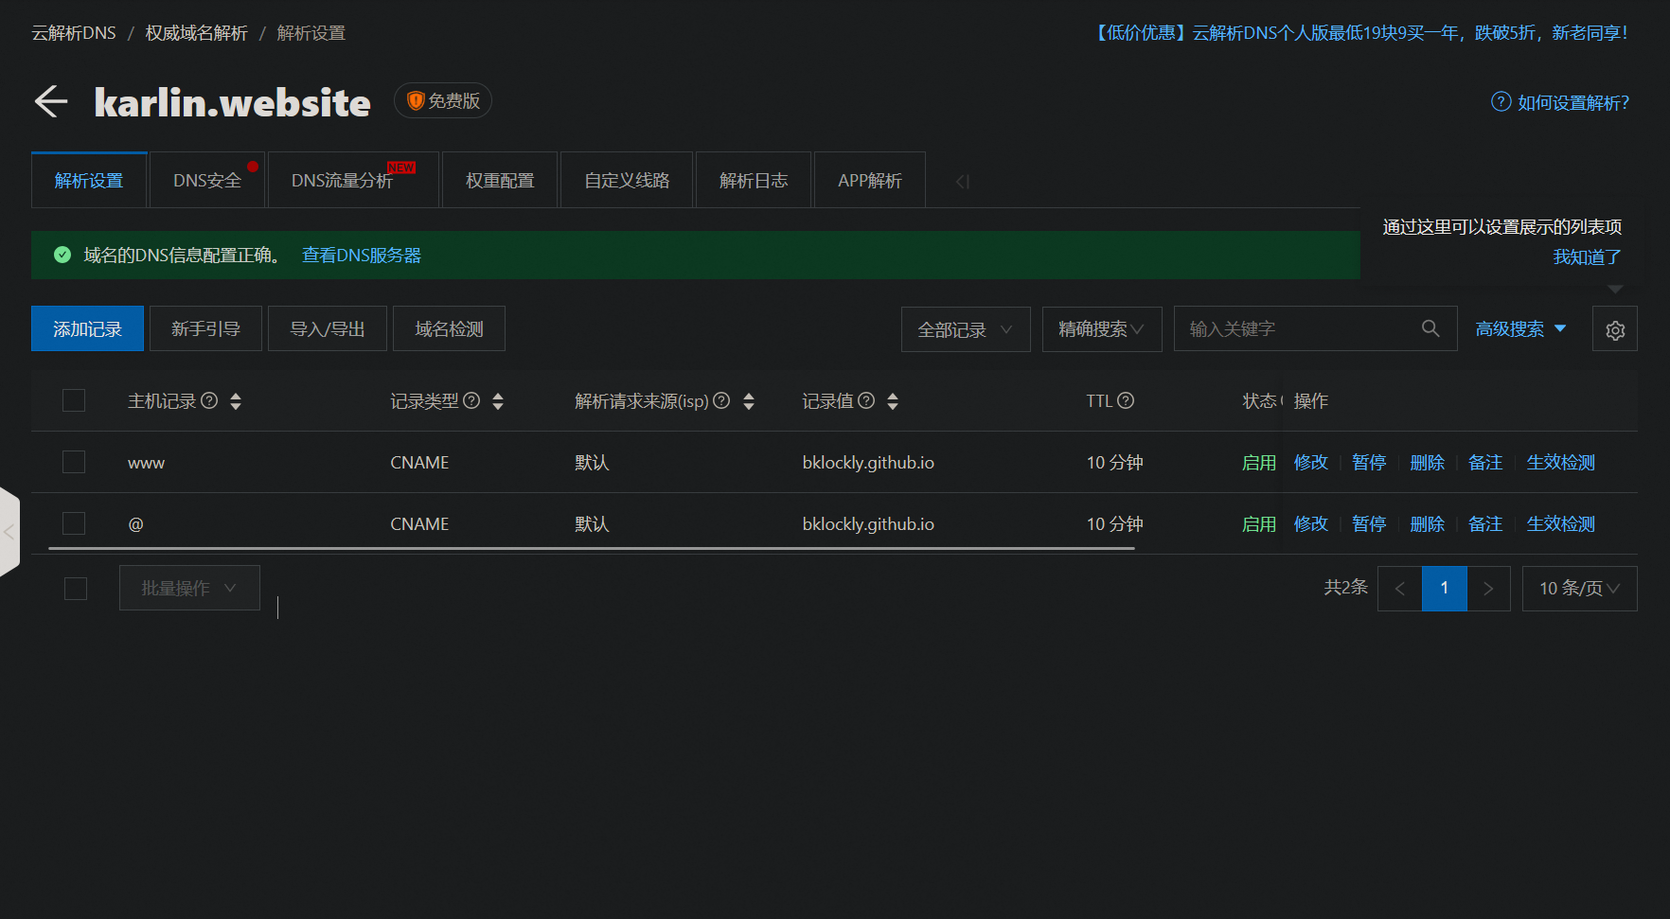The width and height of the screenshot is (1670, 919).
Task: Click 暂停 for the @ record
Action: coord(1369,523)
